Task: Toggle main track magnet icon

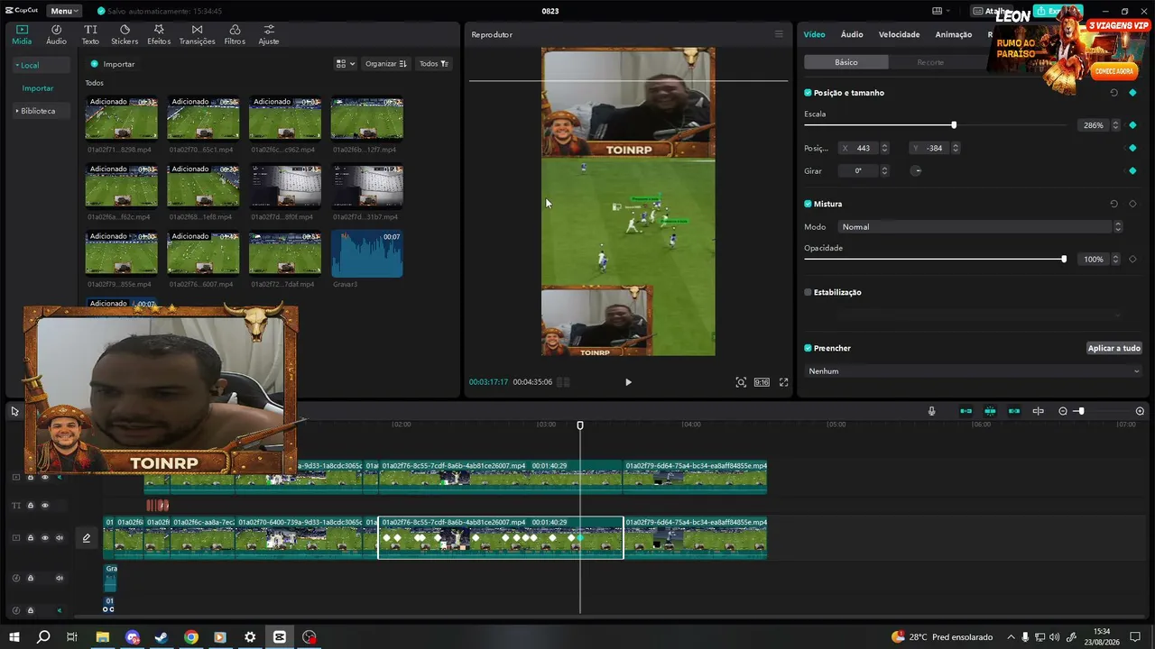Action: 966,411
